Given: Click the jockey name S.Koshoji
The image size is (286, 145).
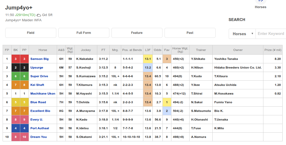Looking at the screenshot, I should tap(84, 68).
